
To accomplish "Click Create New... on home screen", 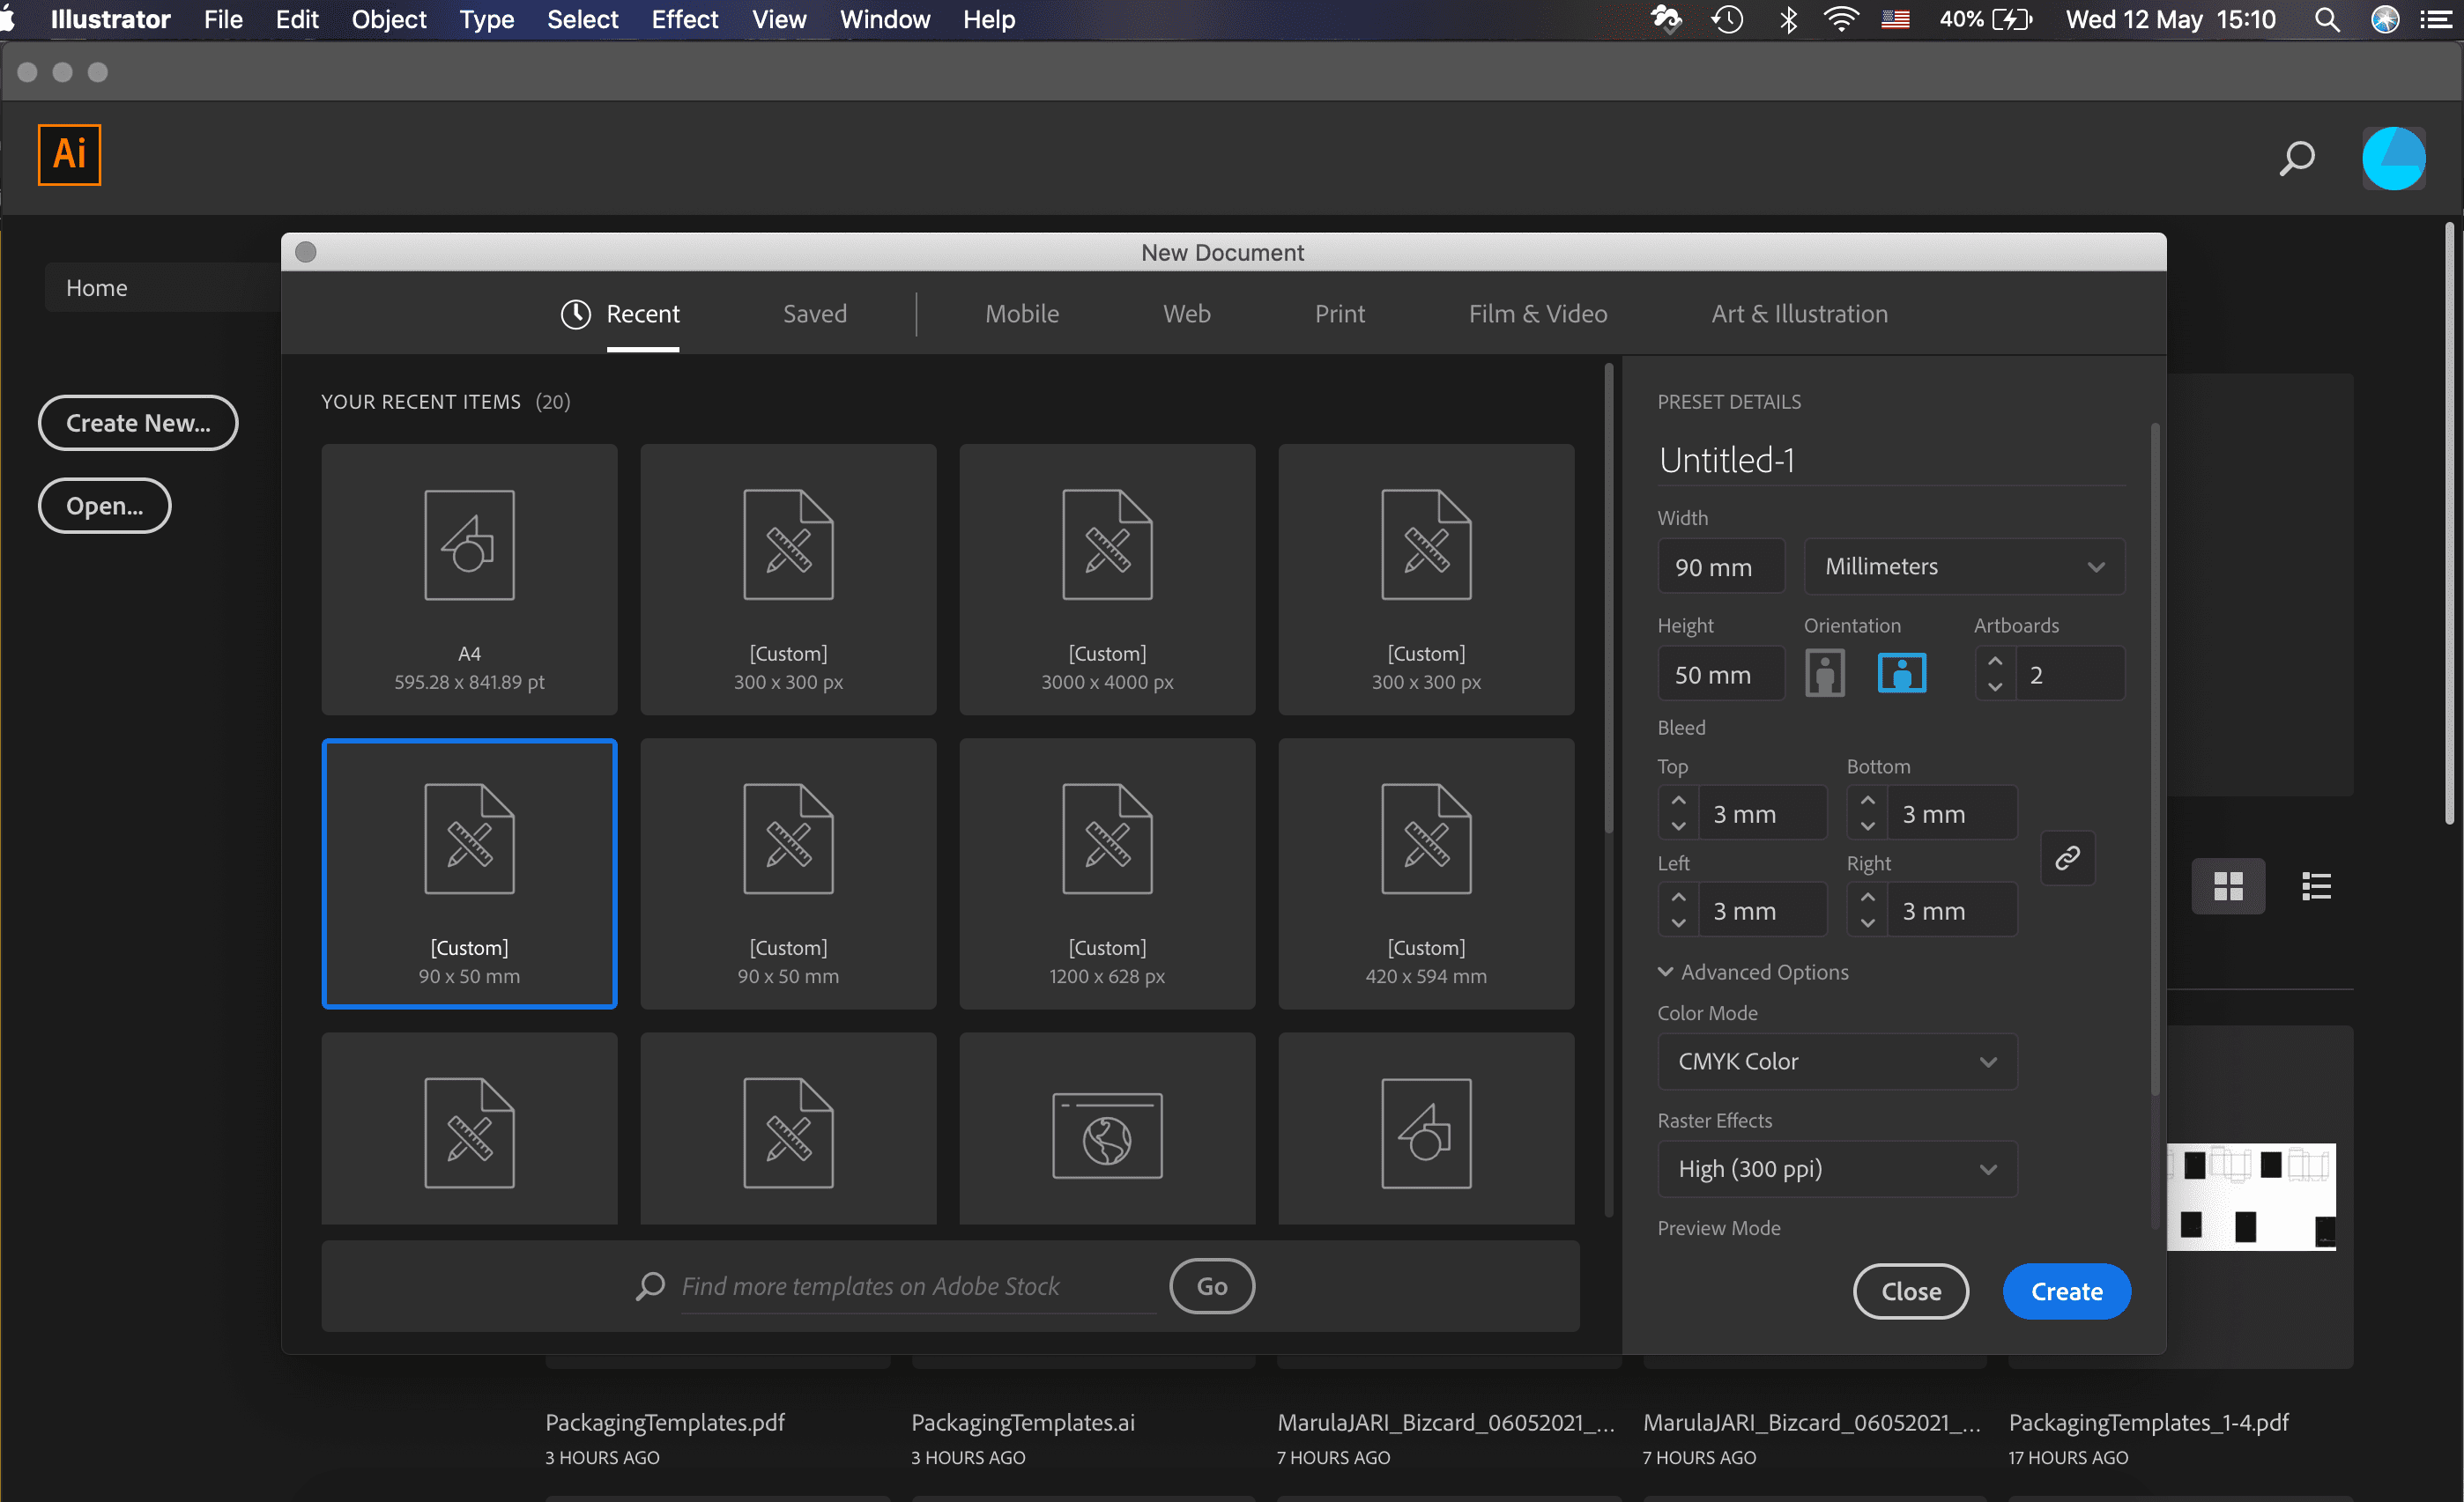I will [x=138, y=423].
